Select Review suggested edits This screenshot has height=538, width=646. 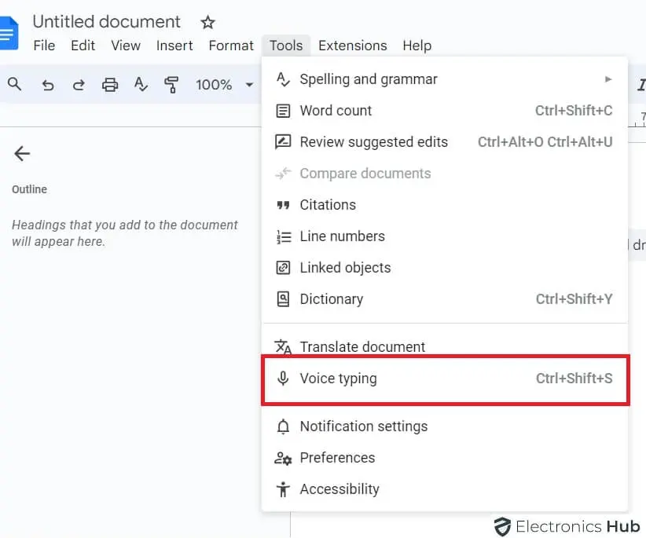(445, 142)
